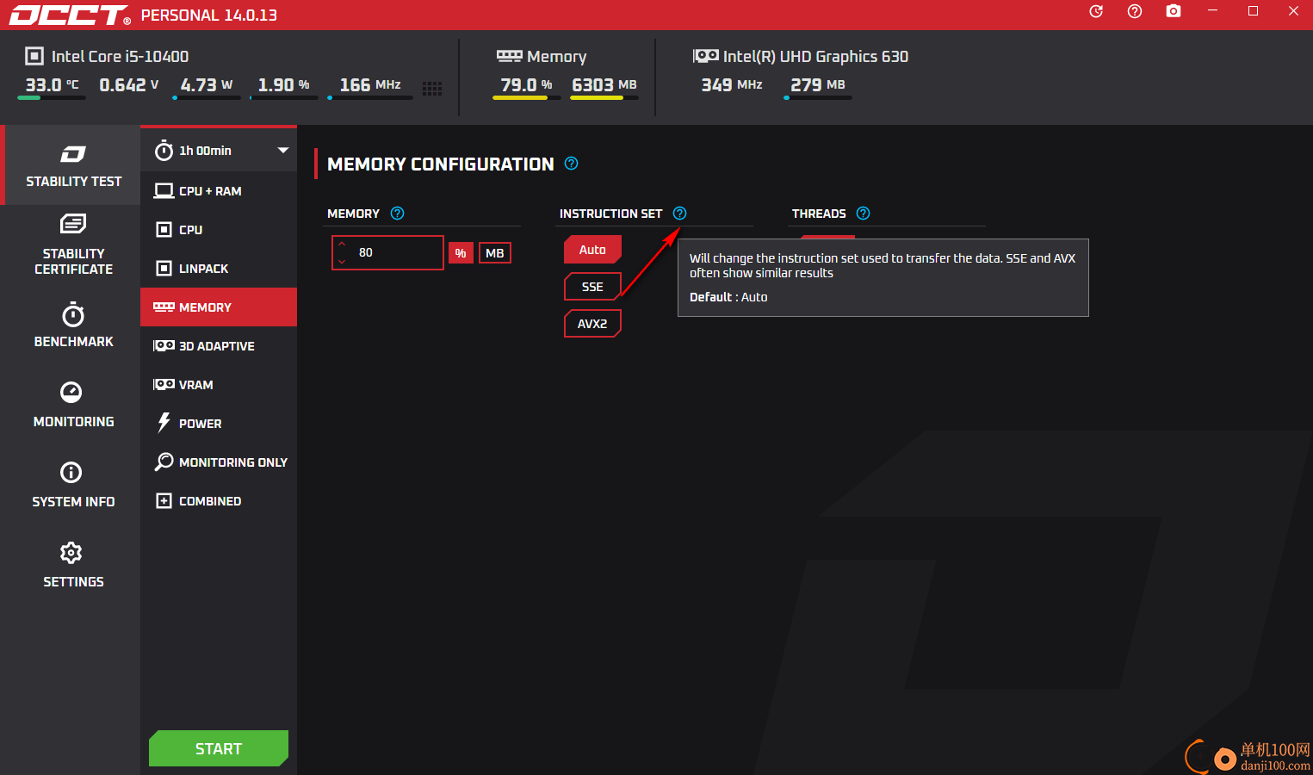Show help tooltip for Instruction Set
This screenshot has height=775, width=1313.
[x=679, y=214]
